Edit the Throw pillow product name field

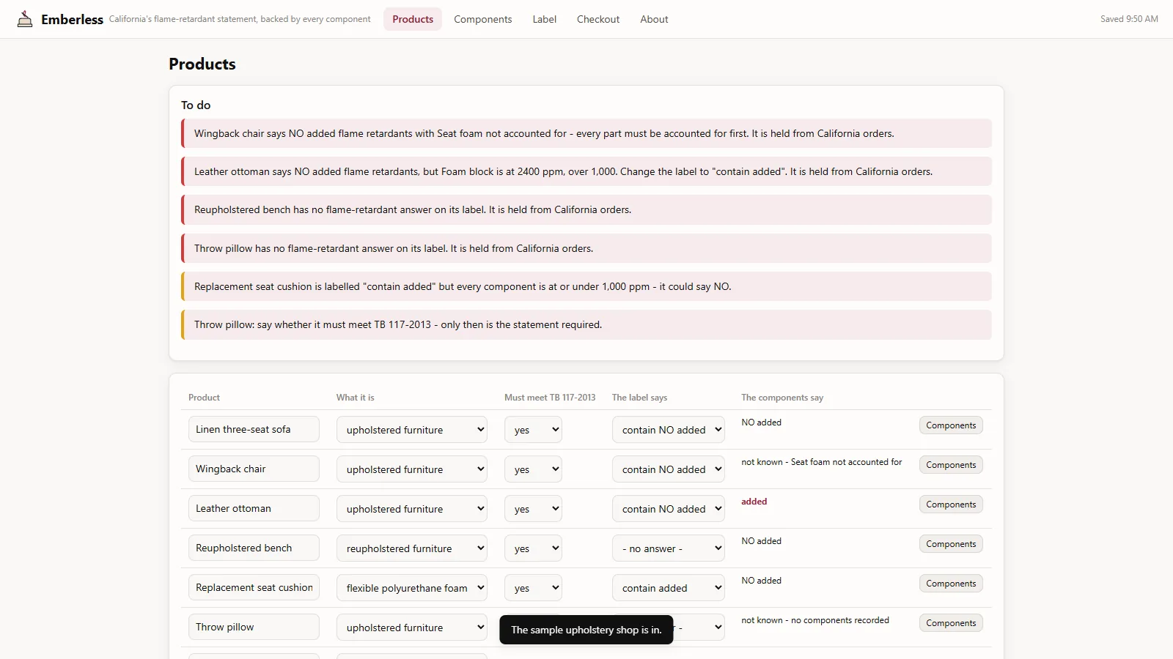click(254, 627)
